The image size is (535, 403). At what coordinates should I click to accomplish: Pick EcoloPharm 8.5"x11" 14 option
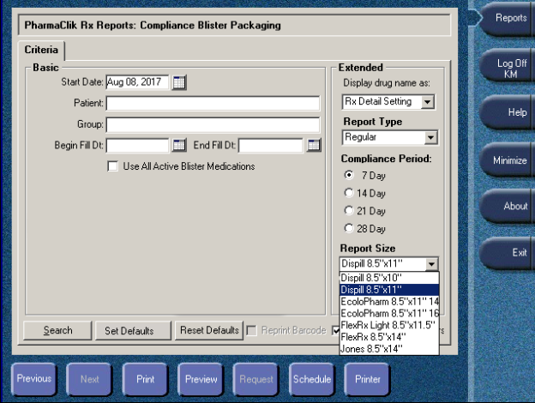tap(389, 302)
